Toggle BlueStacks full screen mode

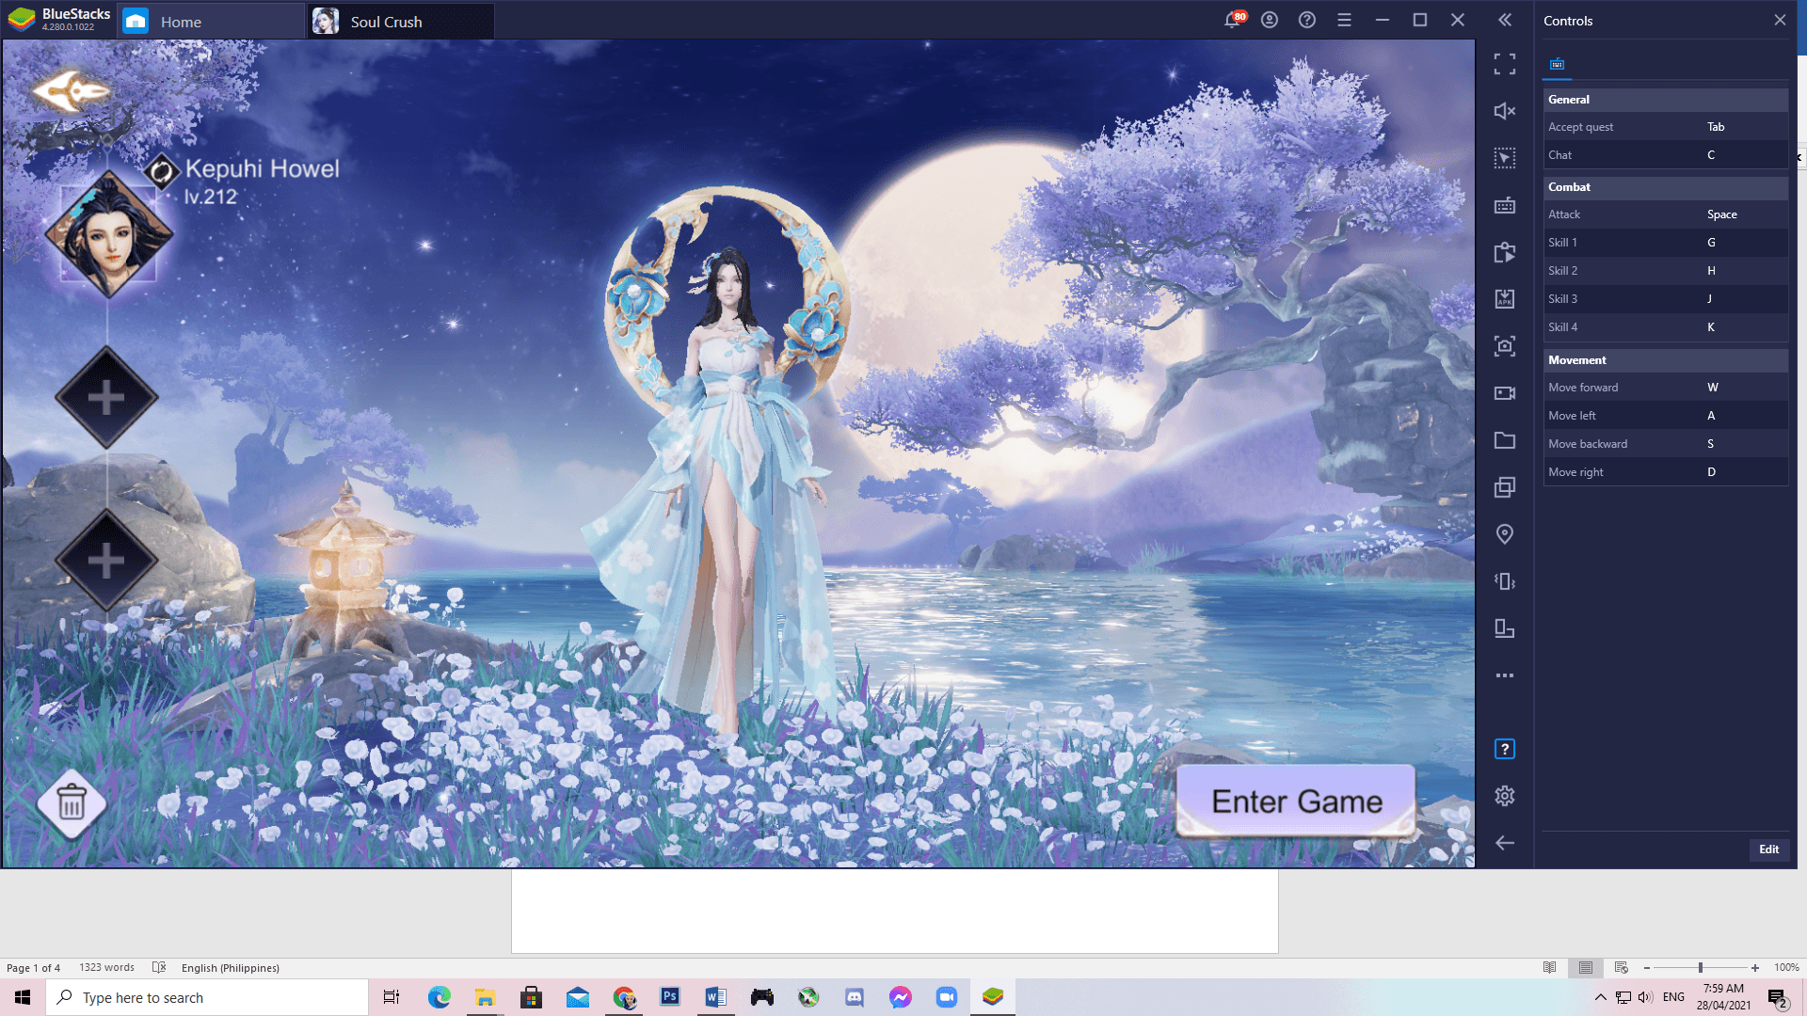[x=1505, y=64]
